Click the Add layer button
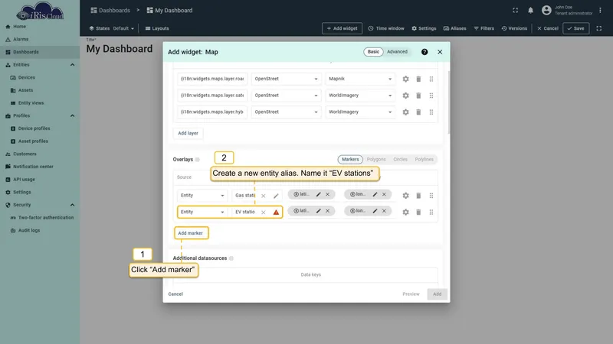Image resolution: width=613 pixels, height=344 pixels. 188,133
